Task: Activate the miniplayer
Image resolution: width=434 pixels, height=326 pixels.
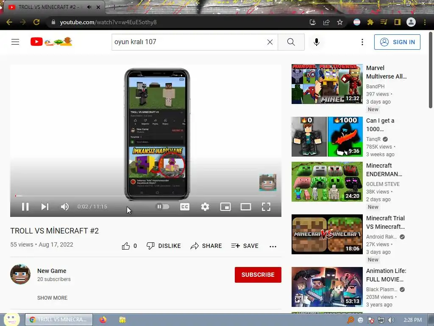Action: pyautogui.click(x=225, y=207)
